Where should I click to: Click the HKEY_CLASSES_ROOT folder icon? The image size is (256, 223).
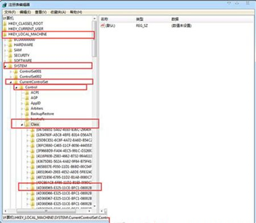(x=5, y=23)
